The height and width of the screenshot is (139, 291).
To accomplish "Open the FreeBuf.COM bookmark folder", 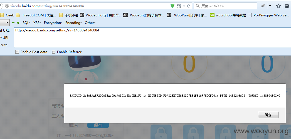I will [36, 15].
